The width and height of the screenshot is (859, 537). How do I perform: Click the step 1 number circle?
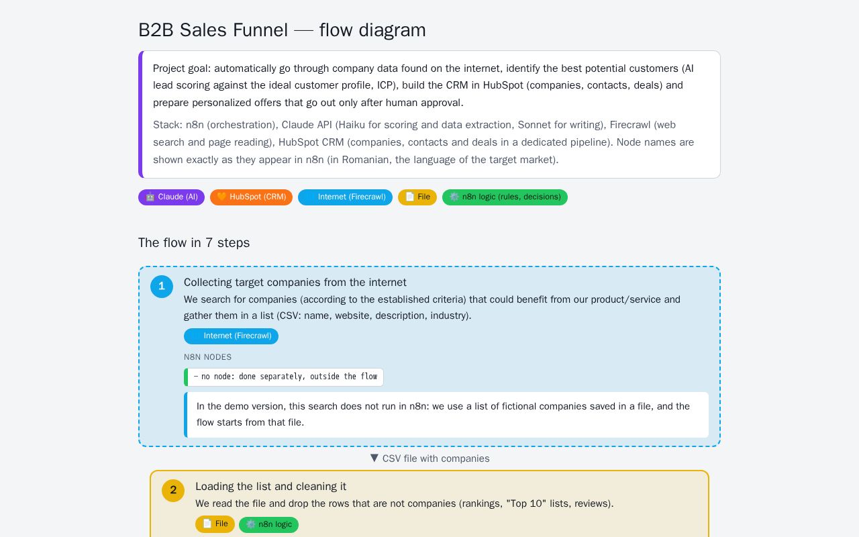coord(162,287)
